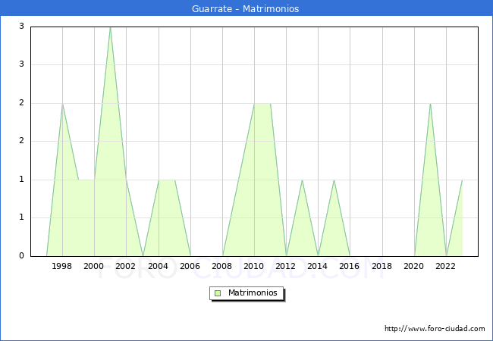Click the green Matrimonios legend swatch
The height and width of the screenshot is (341, 493).
pyautogui.click(x=218, y=293)
